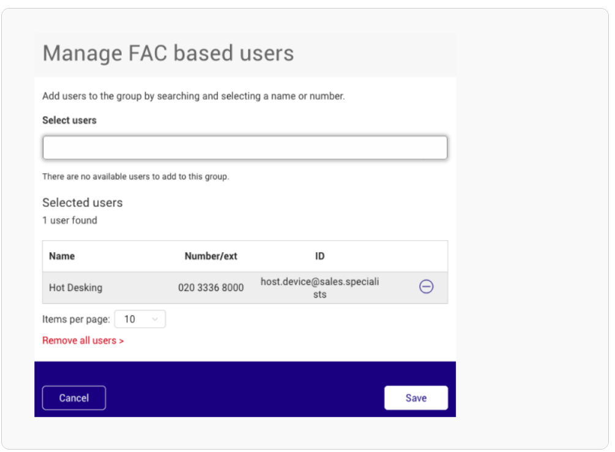The width and height of the screenshot is (615, 452).
Task: Remove Hot Desking user with minus icon
Action: point(426,287)
